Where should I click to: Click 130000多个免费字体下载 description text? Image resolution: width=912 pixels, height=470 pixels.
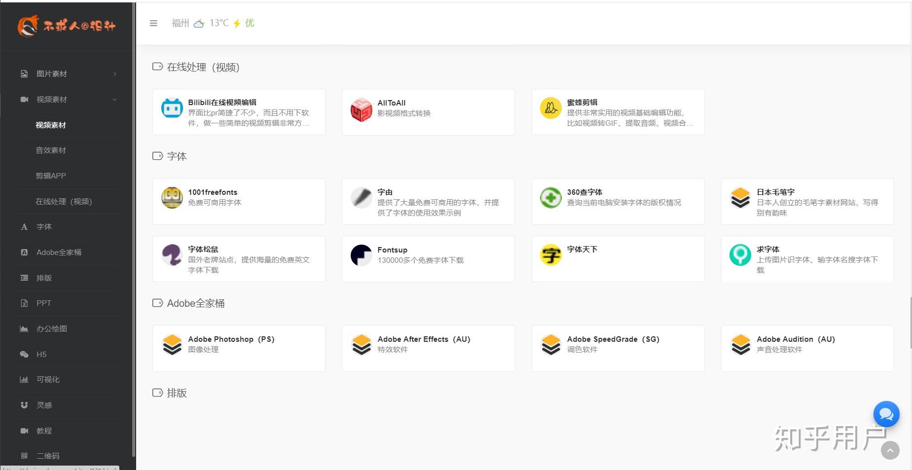[421, 260]
